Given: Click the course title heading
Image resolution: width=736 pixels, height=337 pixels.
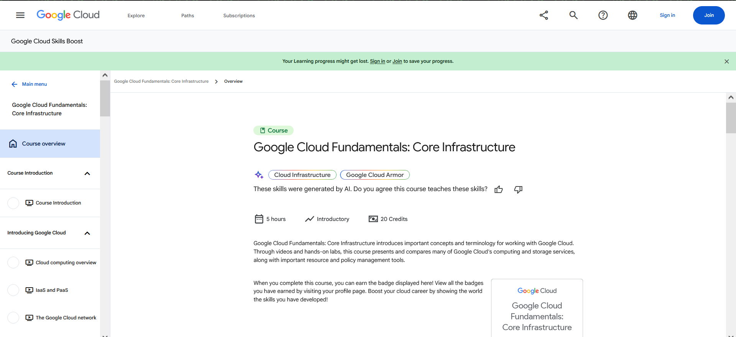Looking at the screenshot, I should pyautogui.click(x=384, y=147).
